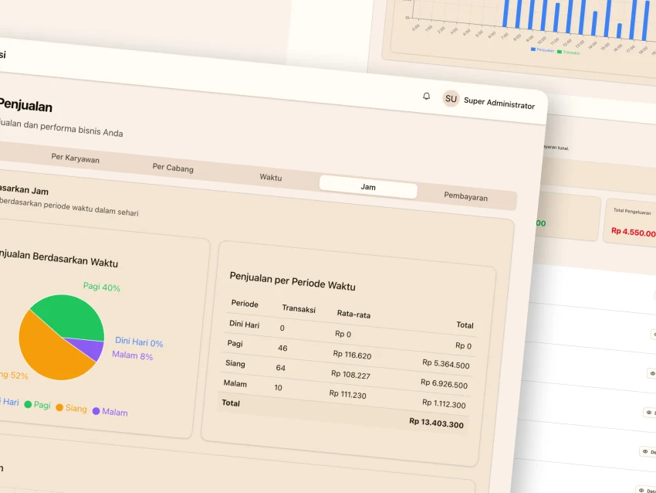Open the Pembayaran tab

465,196
